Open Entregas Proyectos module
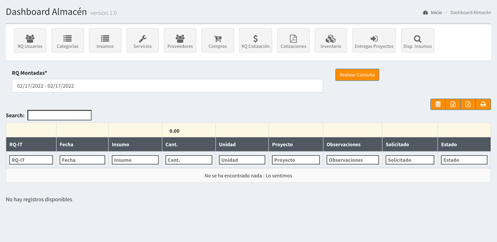Screen dimensions: 497x242 374,41
